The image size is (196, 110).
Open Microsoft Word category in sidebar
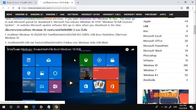(153, 51)
